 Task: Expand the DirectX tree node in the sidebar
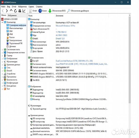pos(2,71)
